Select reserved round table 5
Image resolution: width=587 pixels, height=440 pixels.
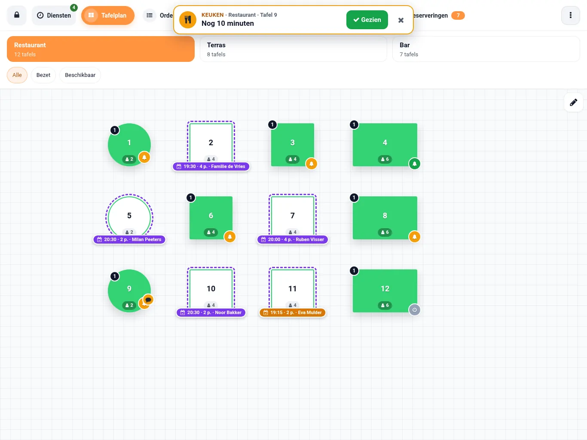(129, 215)
